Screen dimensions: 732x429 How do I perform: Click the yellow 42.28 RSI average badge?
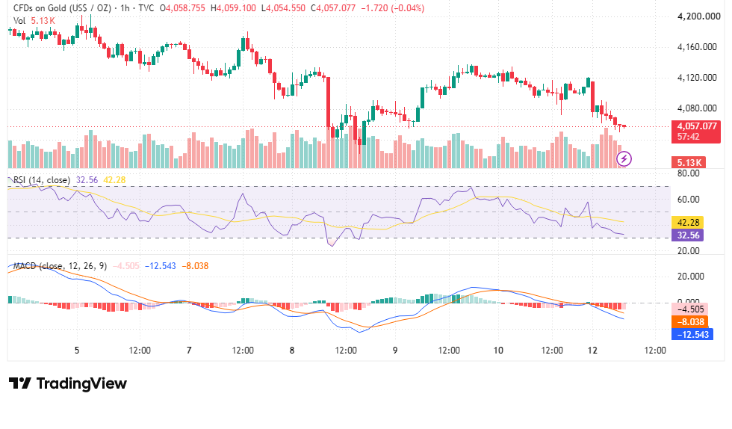(688, 223)
